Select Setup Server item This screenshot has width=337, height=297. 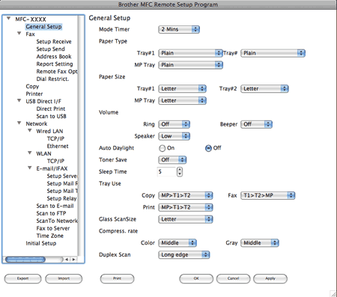pos(62,176)
